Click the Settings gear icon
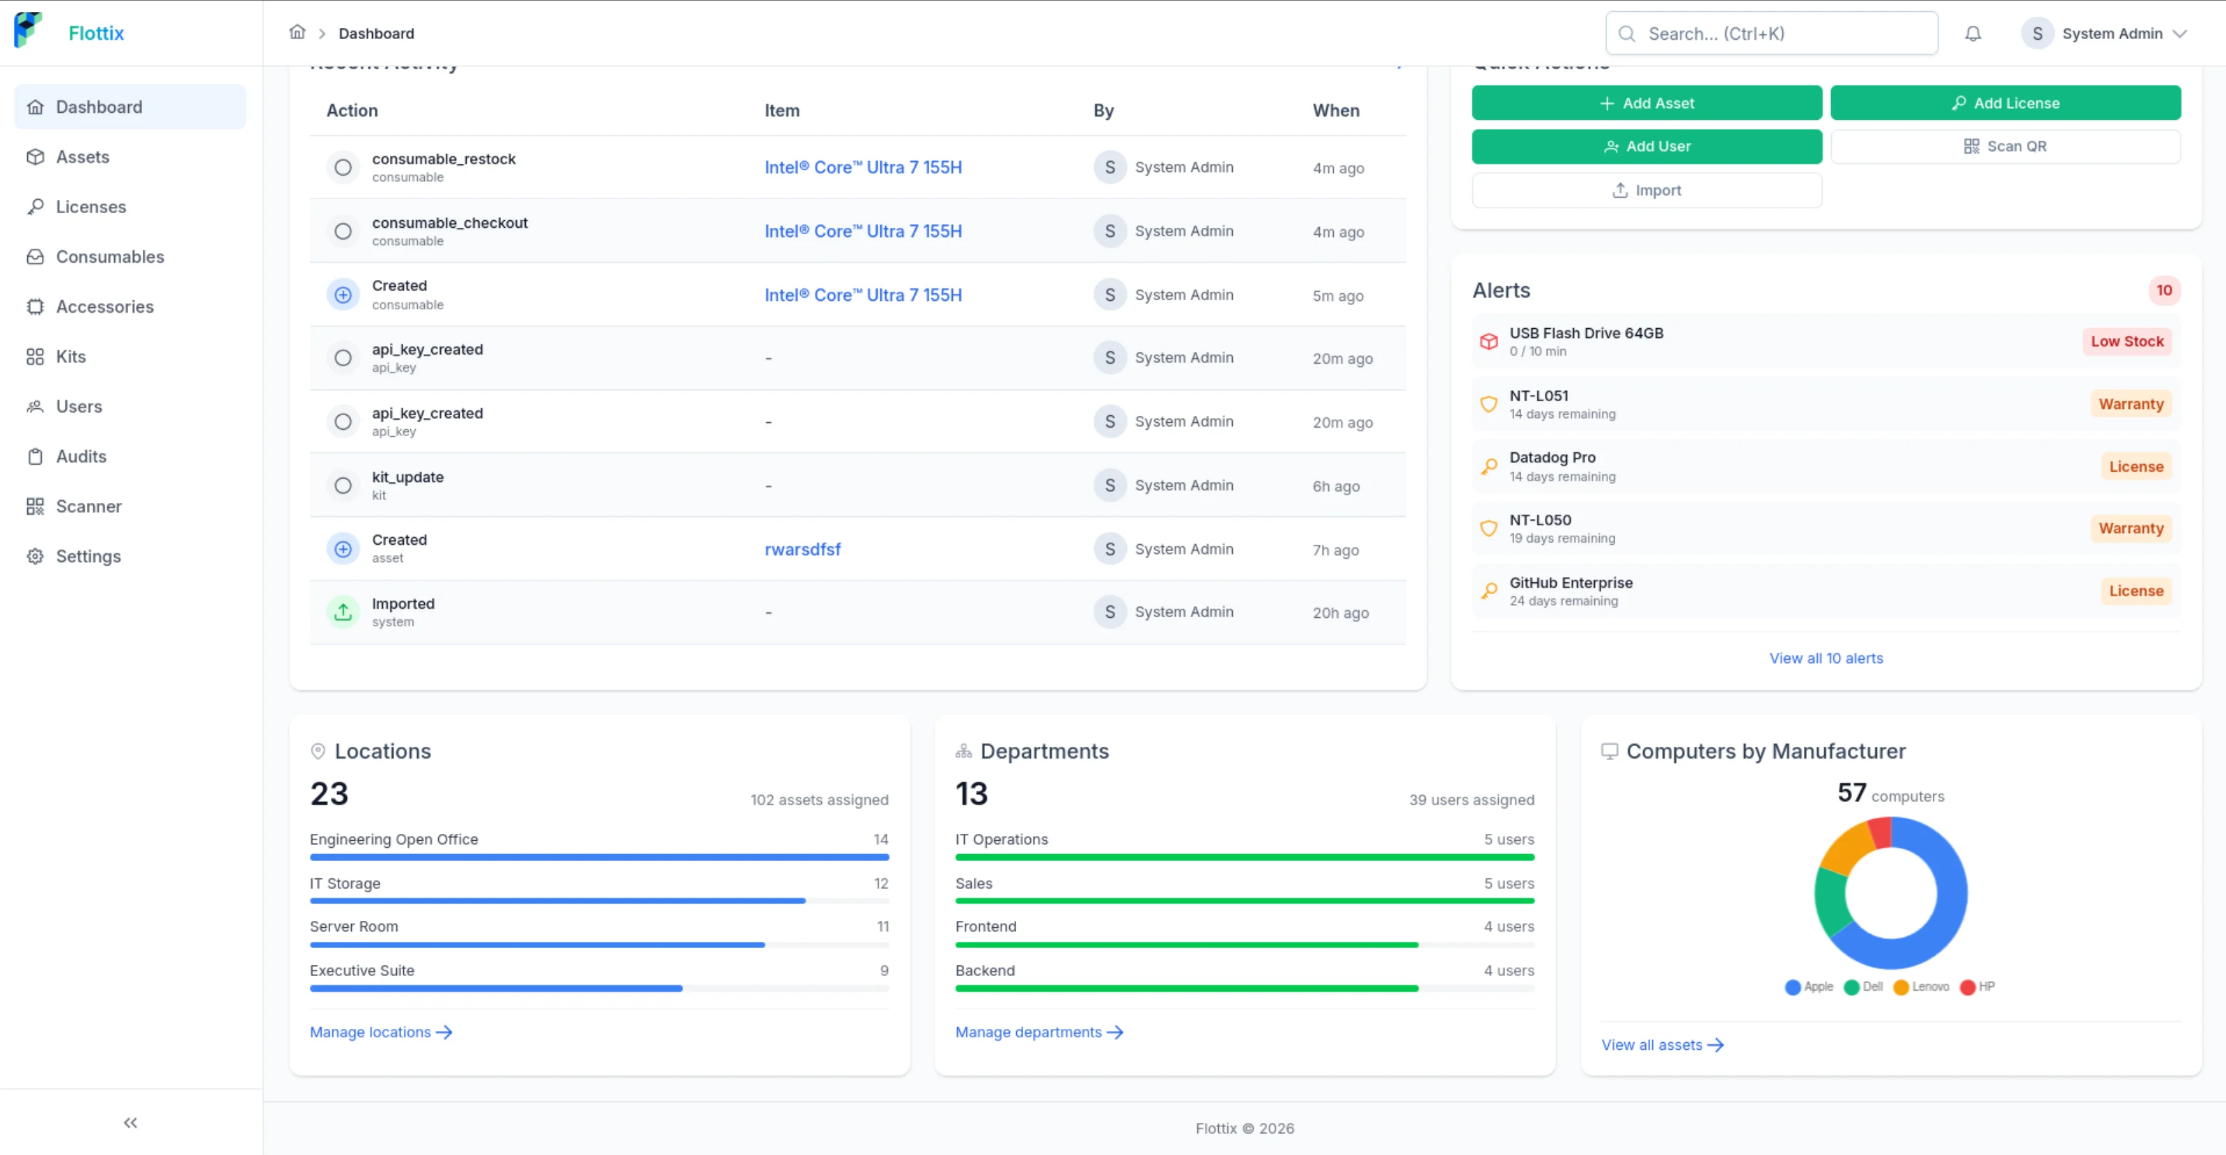 36,556
